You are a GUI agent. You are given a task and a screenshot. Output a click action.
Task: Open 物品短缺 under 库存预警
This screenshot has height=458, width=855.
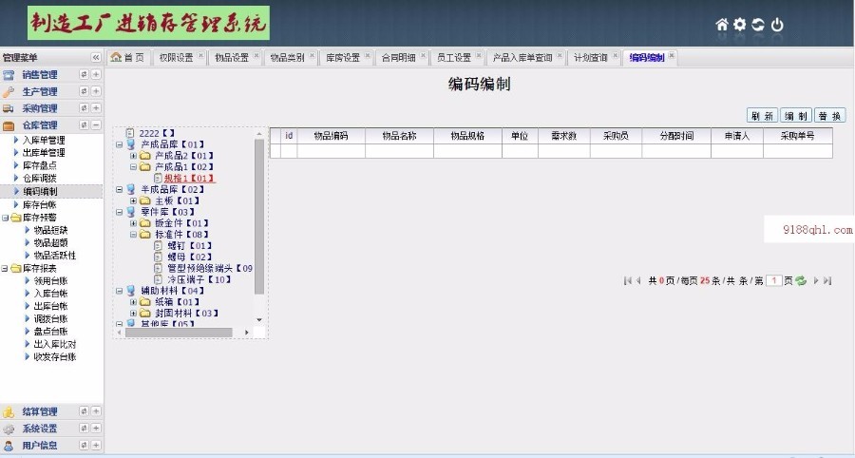[50, 230]
